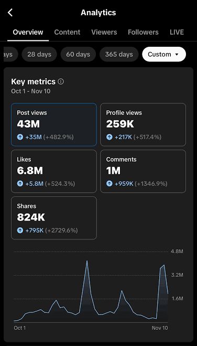Click the Shares increase arrow icon
Screen dimensions: 197x346
(20, 230)
